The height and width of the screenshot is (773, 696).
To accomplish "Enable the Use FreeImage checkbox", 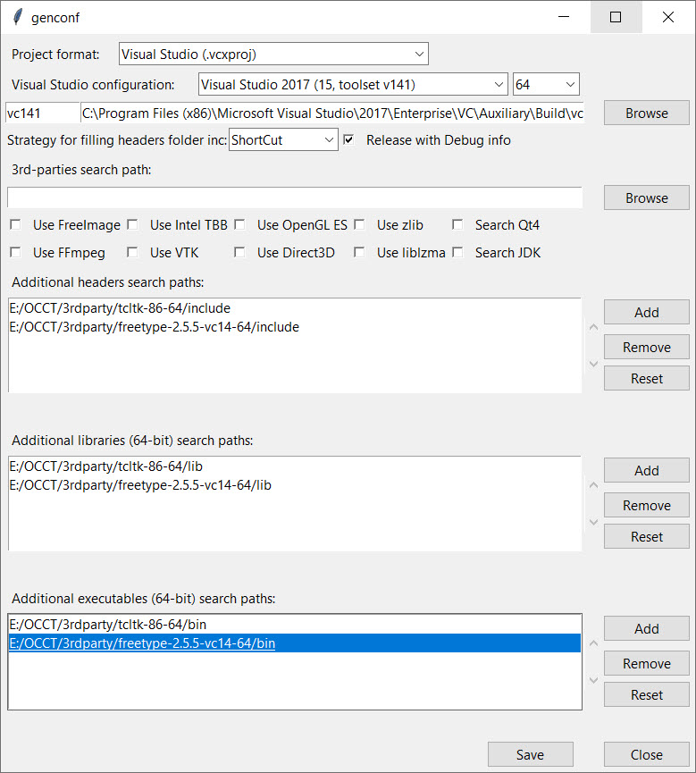I will point(15,225).
